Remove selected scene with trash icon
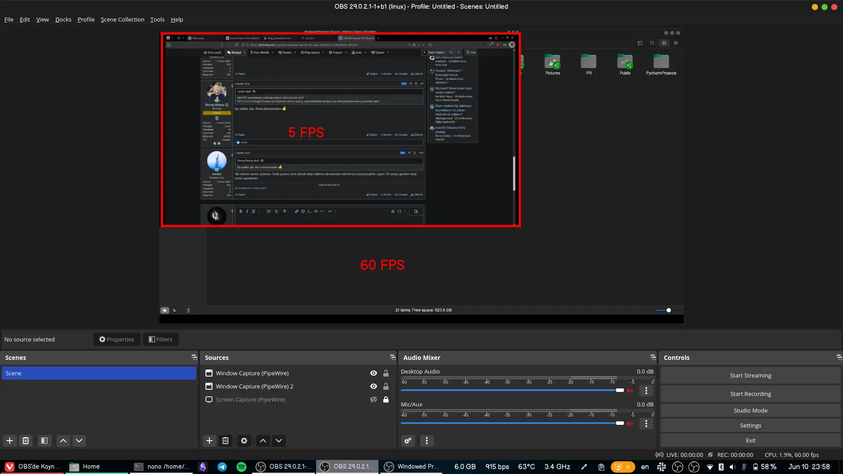The width and height of the screenshot is (843, 474). coord(25,441)
